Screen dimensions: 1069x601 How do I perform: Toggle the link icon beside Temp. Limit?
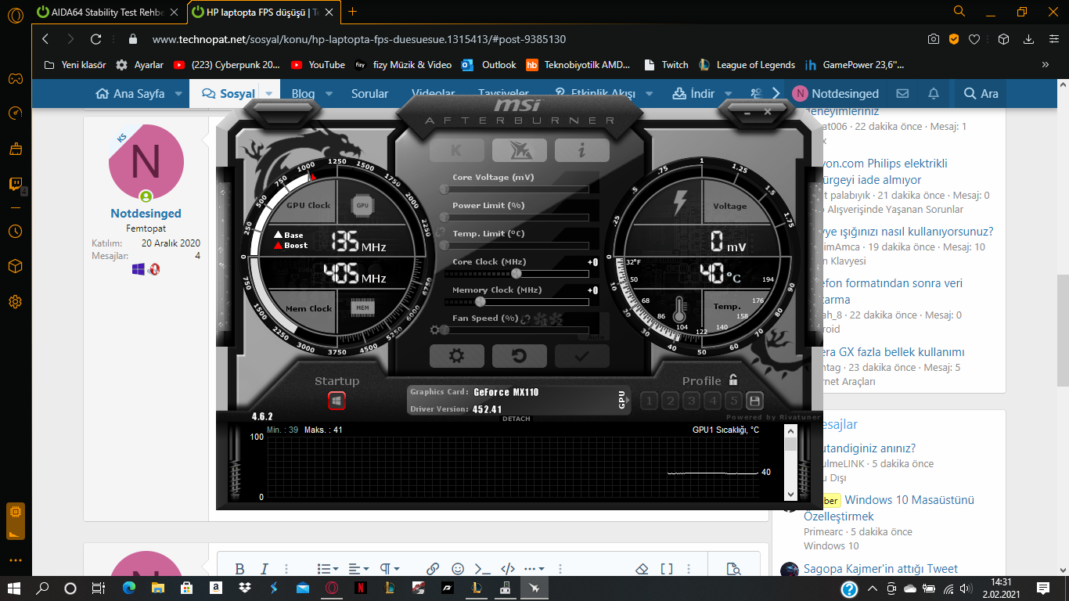coord(441,233)
